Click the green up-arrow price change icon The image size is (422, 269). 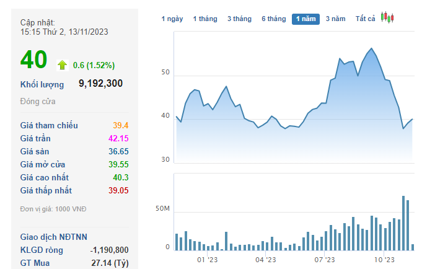[x=62, y=64]
